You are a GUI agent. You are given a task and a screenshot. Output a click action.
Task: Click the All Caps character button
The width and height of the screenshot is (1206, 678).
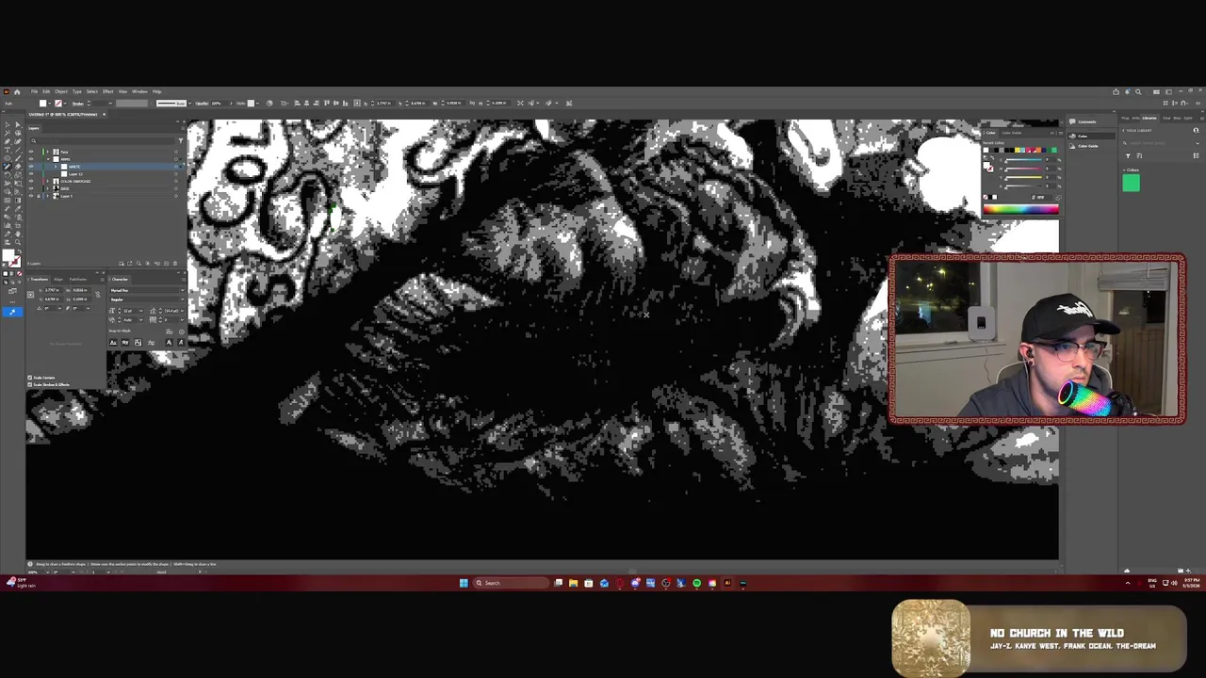click(113, 343)
